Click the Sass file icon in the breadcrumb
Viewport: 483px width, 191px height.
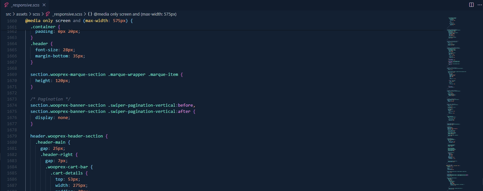pyautogui.click(x=48, y=14)
